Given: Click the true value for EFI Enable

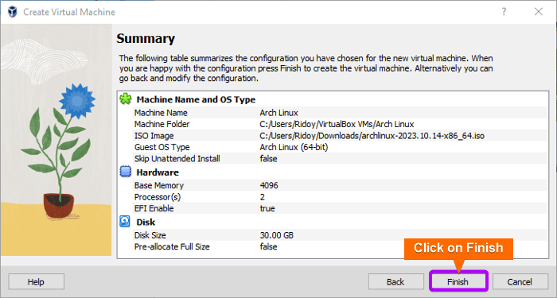Looking at the screenshot, I should click(x=267, y=208).
